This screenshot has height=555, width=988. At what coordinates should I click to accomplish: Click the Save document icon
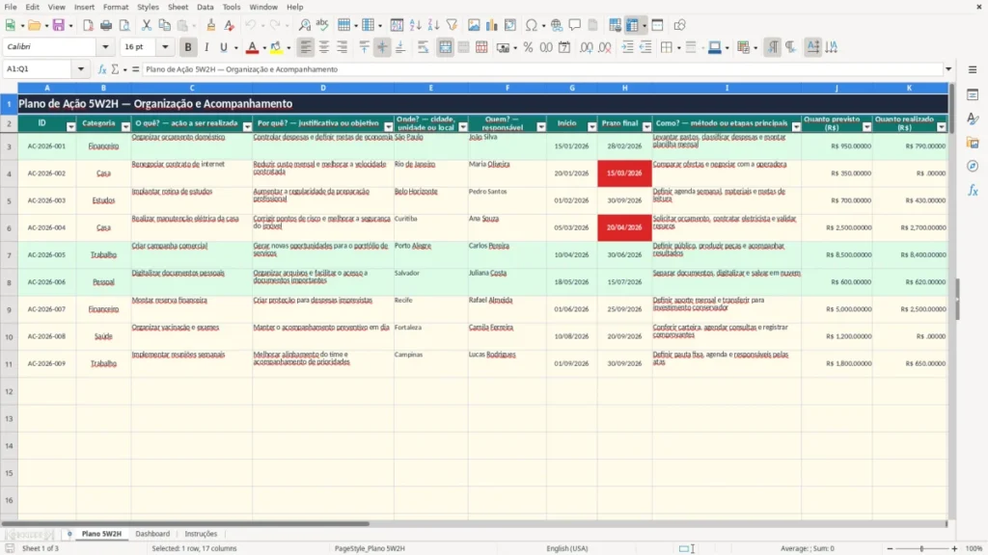tap(58, 25)
